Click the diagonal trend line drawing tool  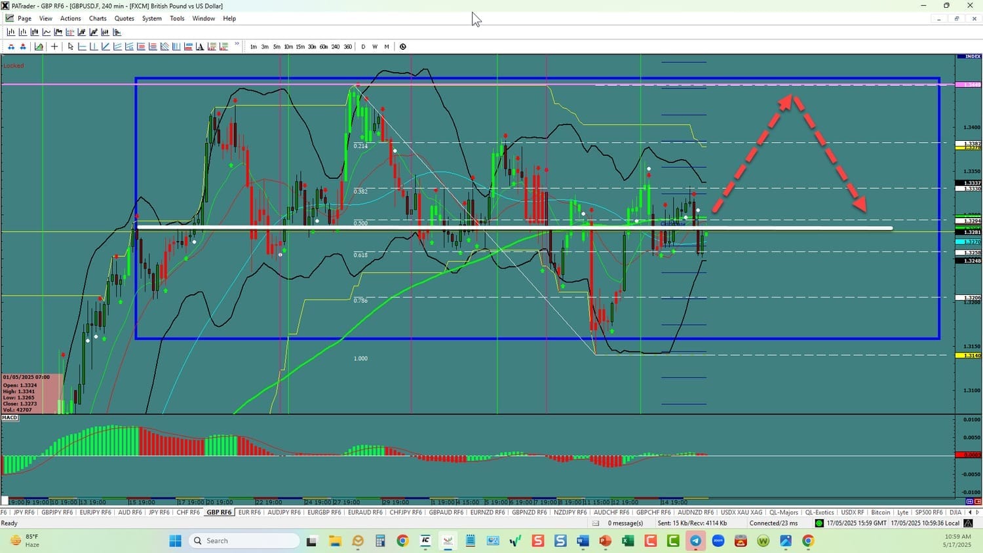(106, 47)
